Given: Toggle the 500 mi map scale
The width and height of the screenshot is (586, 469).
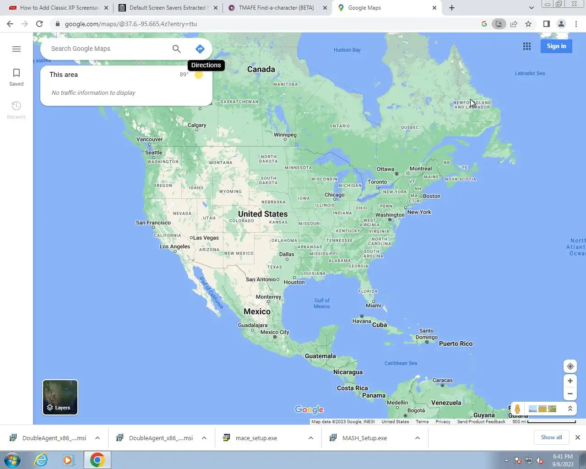Looking at the screenshot, I should pos(544,422).
